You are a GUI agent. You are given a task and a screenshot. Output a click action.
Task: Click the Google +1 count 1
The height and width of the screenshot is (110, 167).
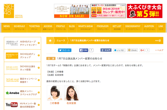pyautogui.click(x=148, y=50)
